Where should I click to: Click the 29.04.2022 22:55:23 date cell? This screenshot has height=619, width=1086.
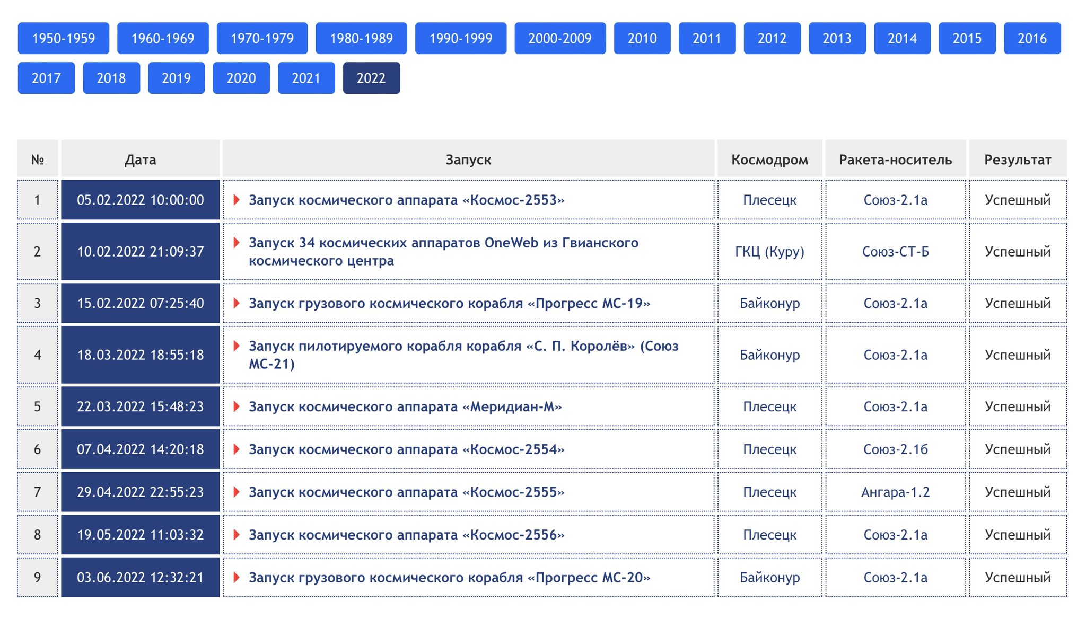click(140, 492)
